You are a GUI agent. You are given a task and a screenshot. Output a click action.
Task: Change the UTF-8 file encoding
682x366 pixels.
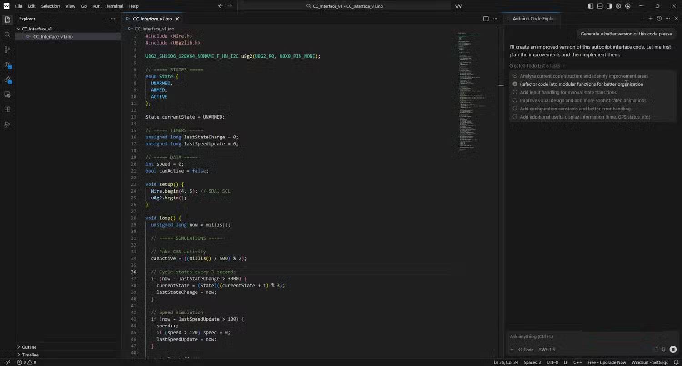(x=552, y=362)
